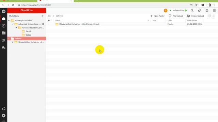Expand the Movavi Video Converter tree arrow
This screenshot has width=218, height=122.
point(13,42)
